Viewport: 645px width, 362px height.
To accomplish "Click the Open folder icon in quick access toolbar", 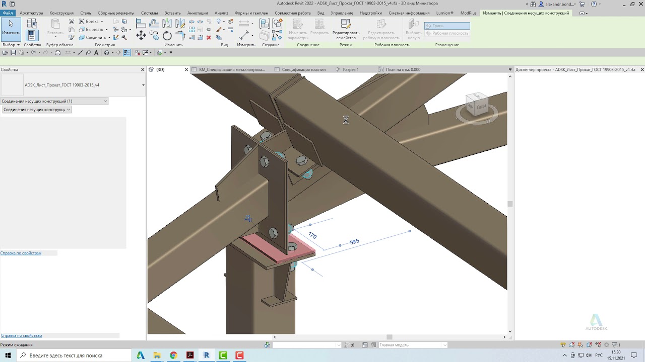I will click(6, 53).
